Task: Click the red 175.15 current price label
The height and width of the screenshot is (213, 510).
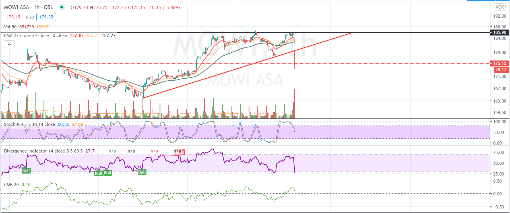Action: (x=499, y=63)
